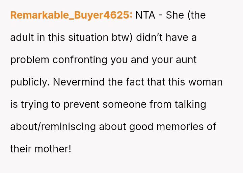Click the word "problem" in the comment
The image size is (243, 173).
click(30, 60)
